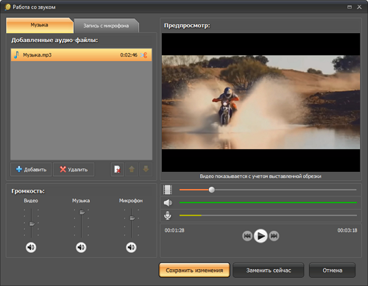Image resolution: width=368 pixels, height=286 pixels.
Task: Mute the Видео volume speaker button
Action: [x=31, y=247]
